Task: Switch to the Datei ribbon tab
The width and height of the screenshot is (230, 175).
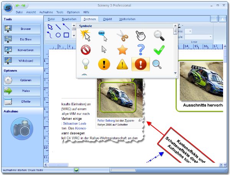Action: point(51,19)
